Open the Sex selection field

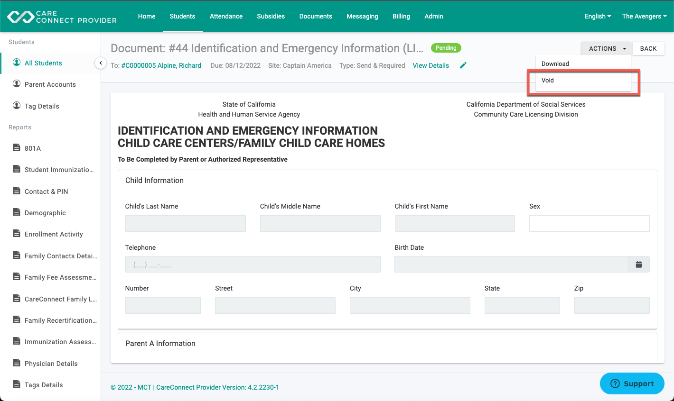pos(589,223)
